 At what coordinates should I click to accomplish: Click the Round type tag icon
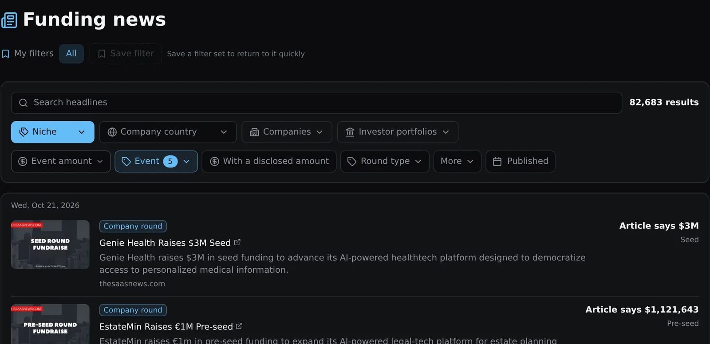(x=352, y=162)
